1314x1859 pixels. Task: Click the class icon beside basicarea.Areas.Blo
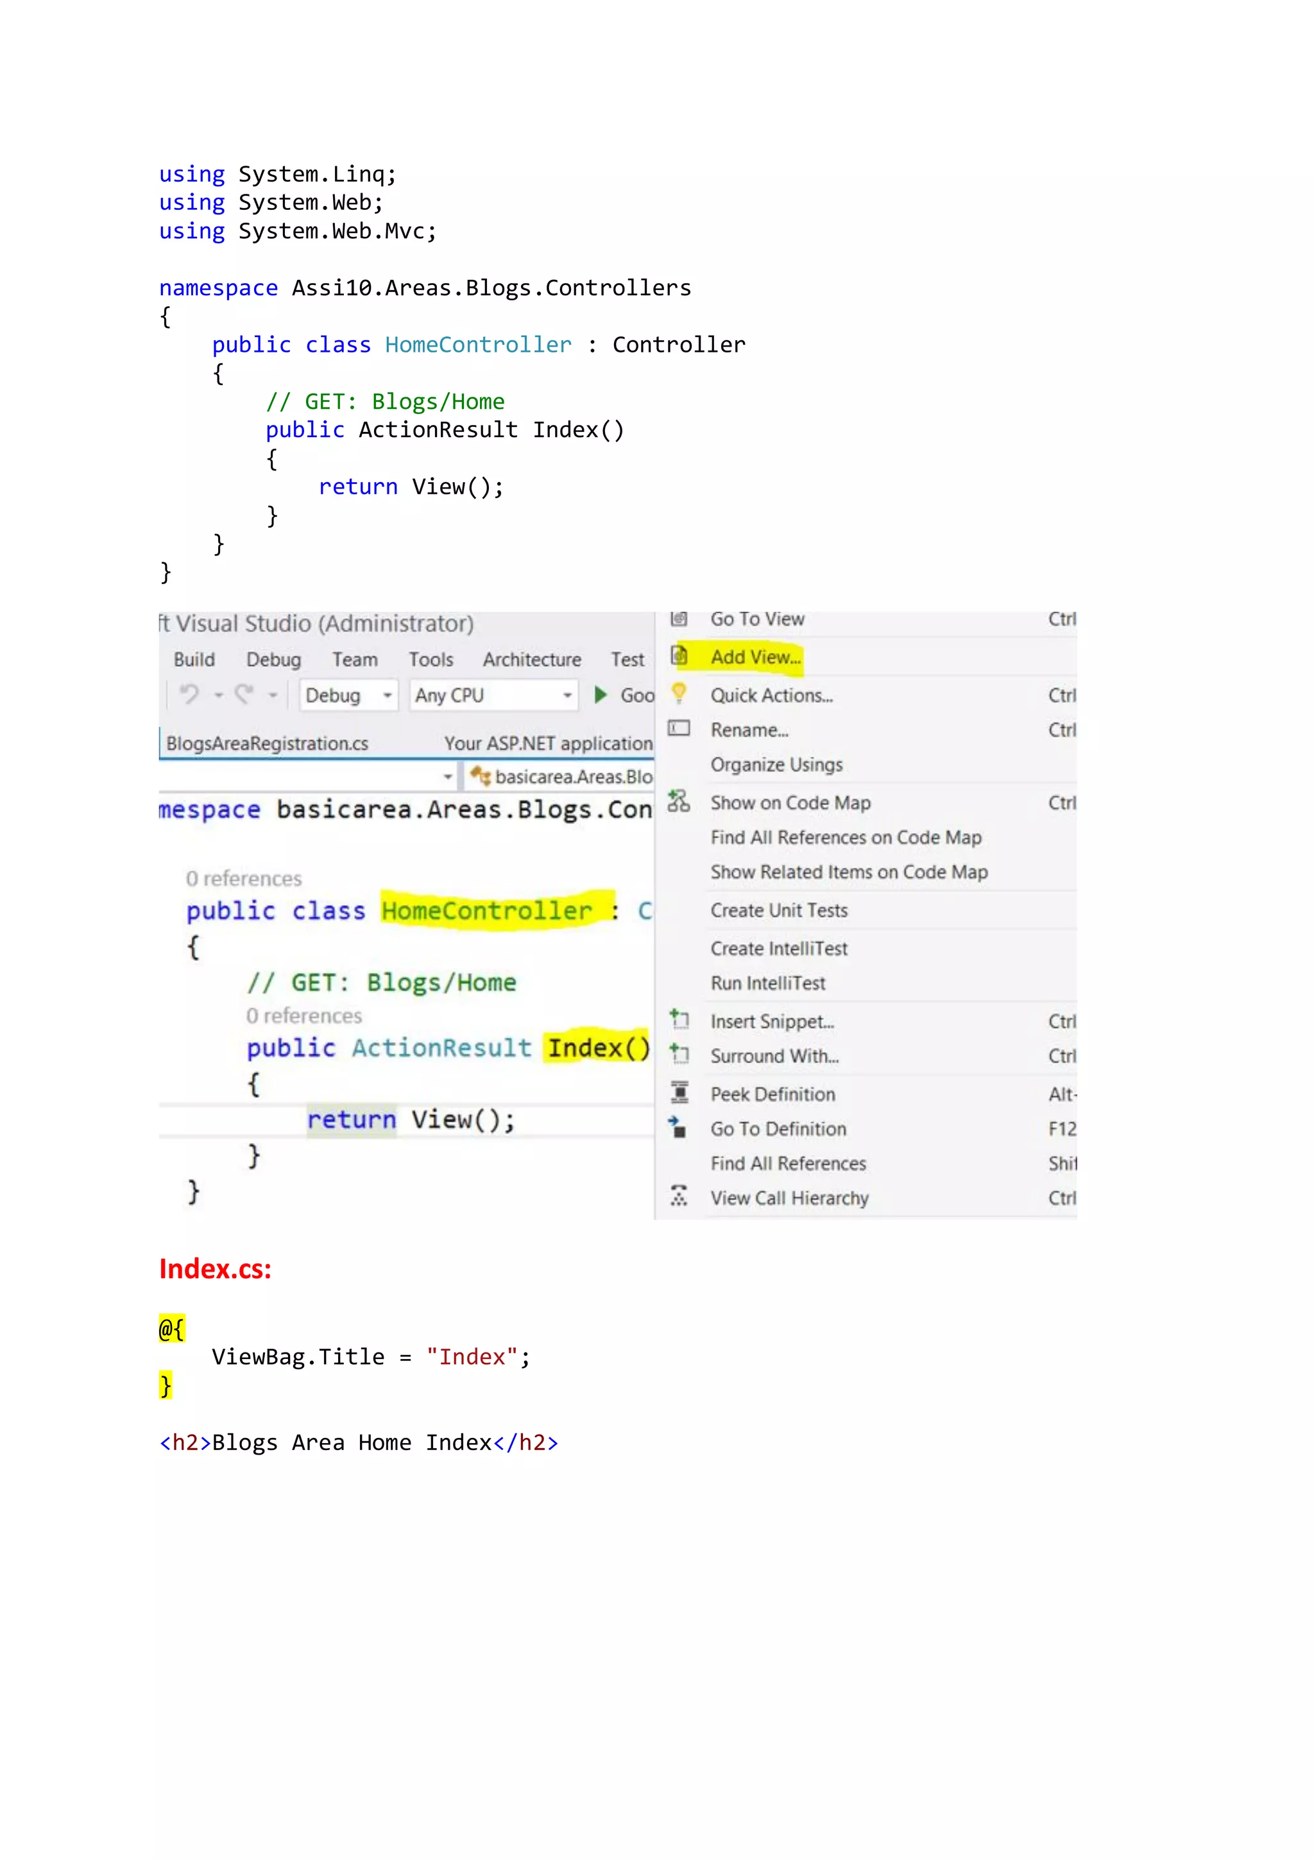[481, 775]
